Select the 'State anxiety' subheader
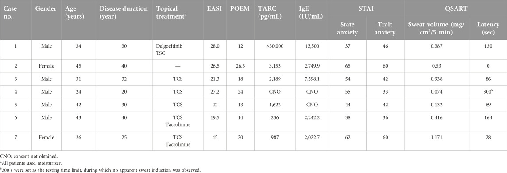The width and height of the screenshot is (507, 173). tap(348, 29)
